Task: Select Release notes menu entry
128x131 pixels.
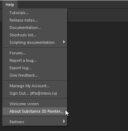Action: [35, 20]
